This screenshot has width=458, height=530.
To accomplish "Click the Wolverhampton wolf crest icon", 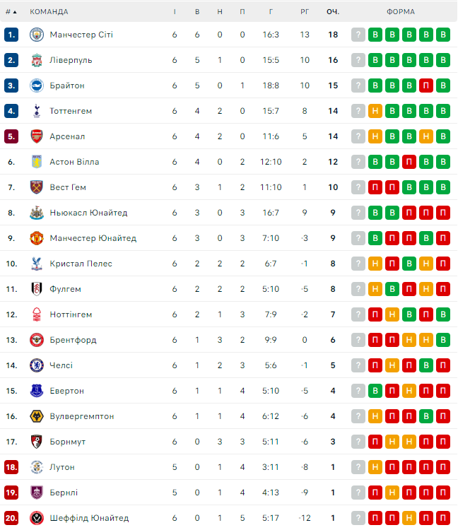I will coord(37,416).
